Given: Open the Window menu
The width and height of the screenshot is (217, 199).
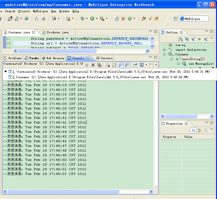Looking at the screenshot, I should pyautogui.click(x=64, y=11).
